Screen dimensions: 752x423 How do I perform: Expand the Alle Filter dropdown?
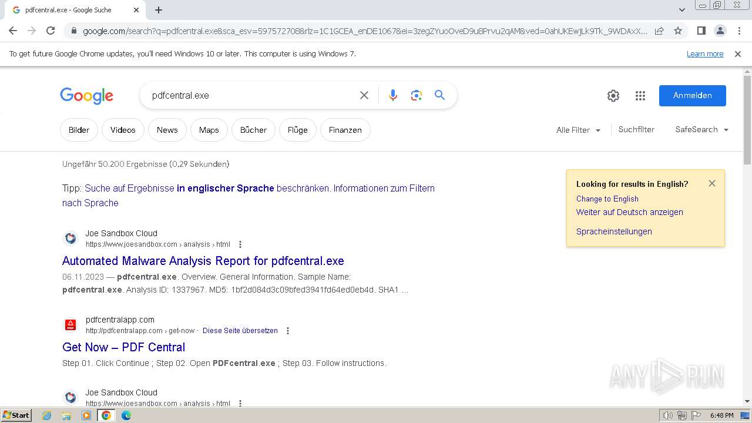pyautogui.click(x=579, y=130)
